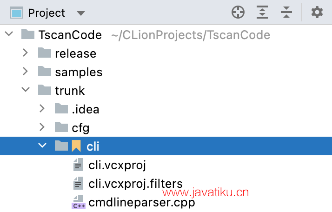Click the bookmark icon on cli folder
Screen dimensions: 332x212
coord(76,146)
